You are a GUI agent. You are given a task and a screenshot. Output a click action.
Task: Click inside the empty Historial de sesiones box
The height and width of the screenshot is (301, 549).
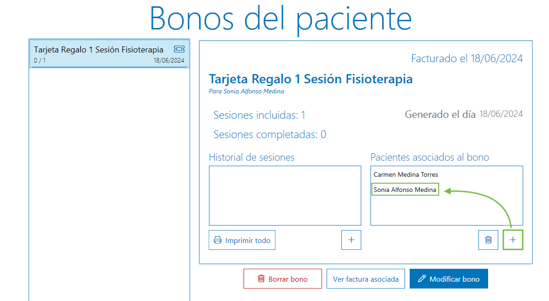pos(285,196)
